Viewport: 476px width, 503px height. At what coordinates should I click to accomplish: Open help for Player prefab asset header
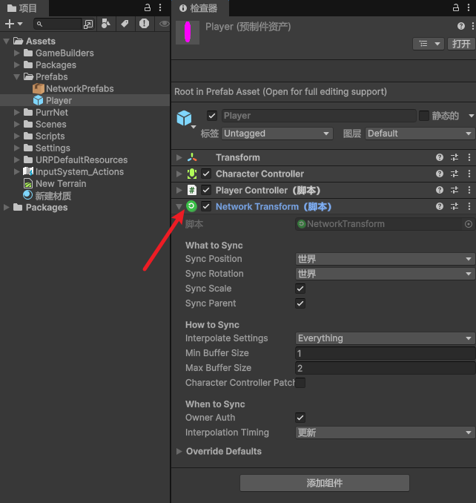coord(461,26)
